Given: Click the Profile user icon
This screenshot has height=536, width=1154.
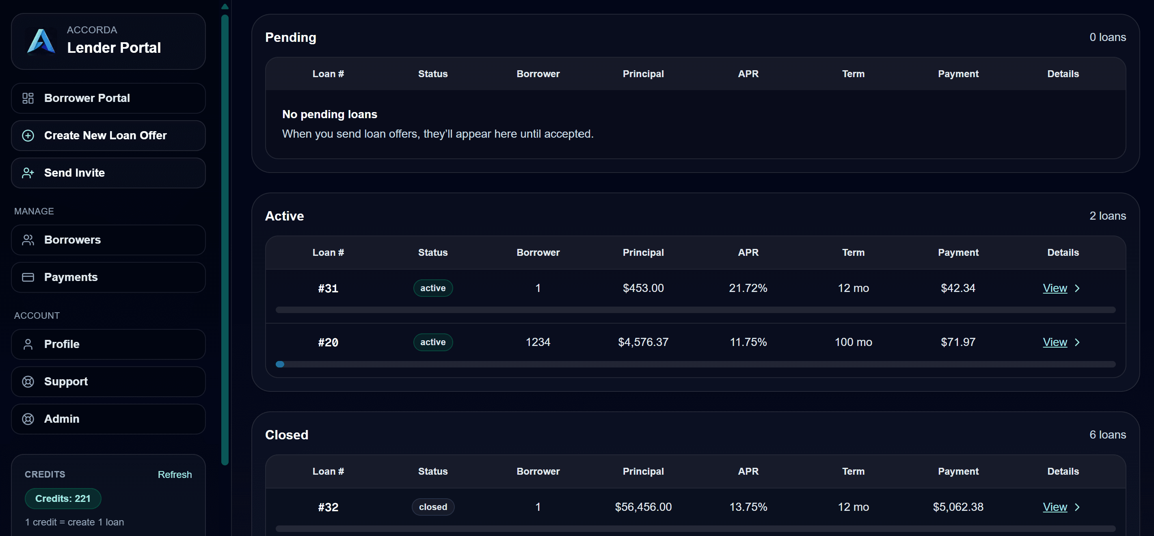Looking at the screenshot, I should point(28,344).
